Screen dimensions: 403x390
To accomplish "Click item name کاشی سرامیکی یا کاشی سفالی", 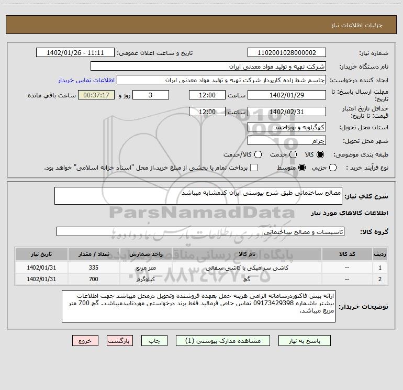I will (247, 268).
